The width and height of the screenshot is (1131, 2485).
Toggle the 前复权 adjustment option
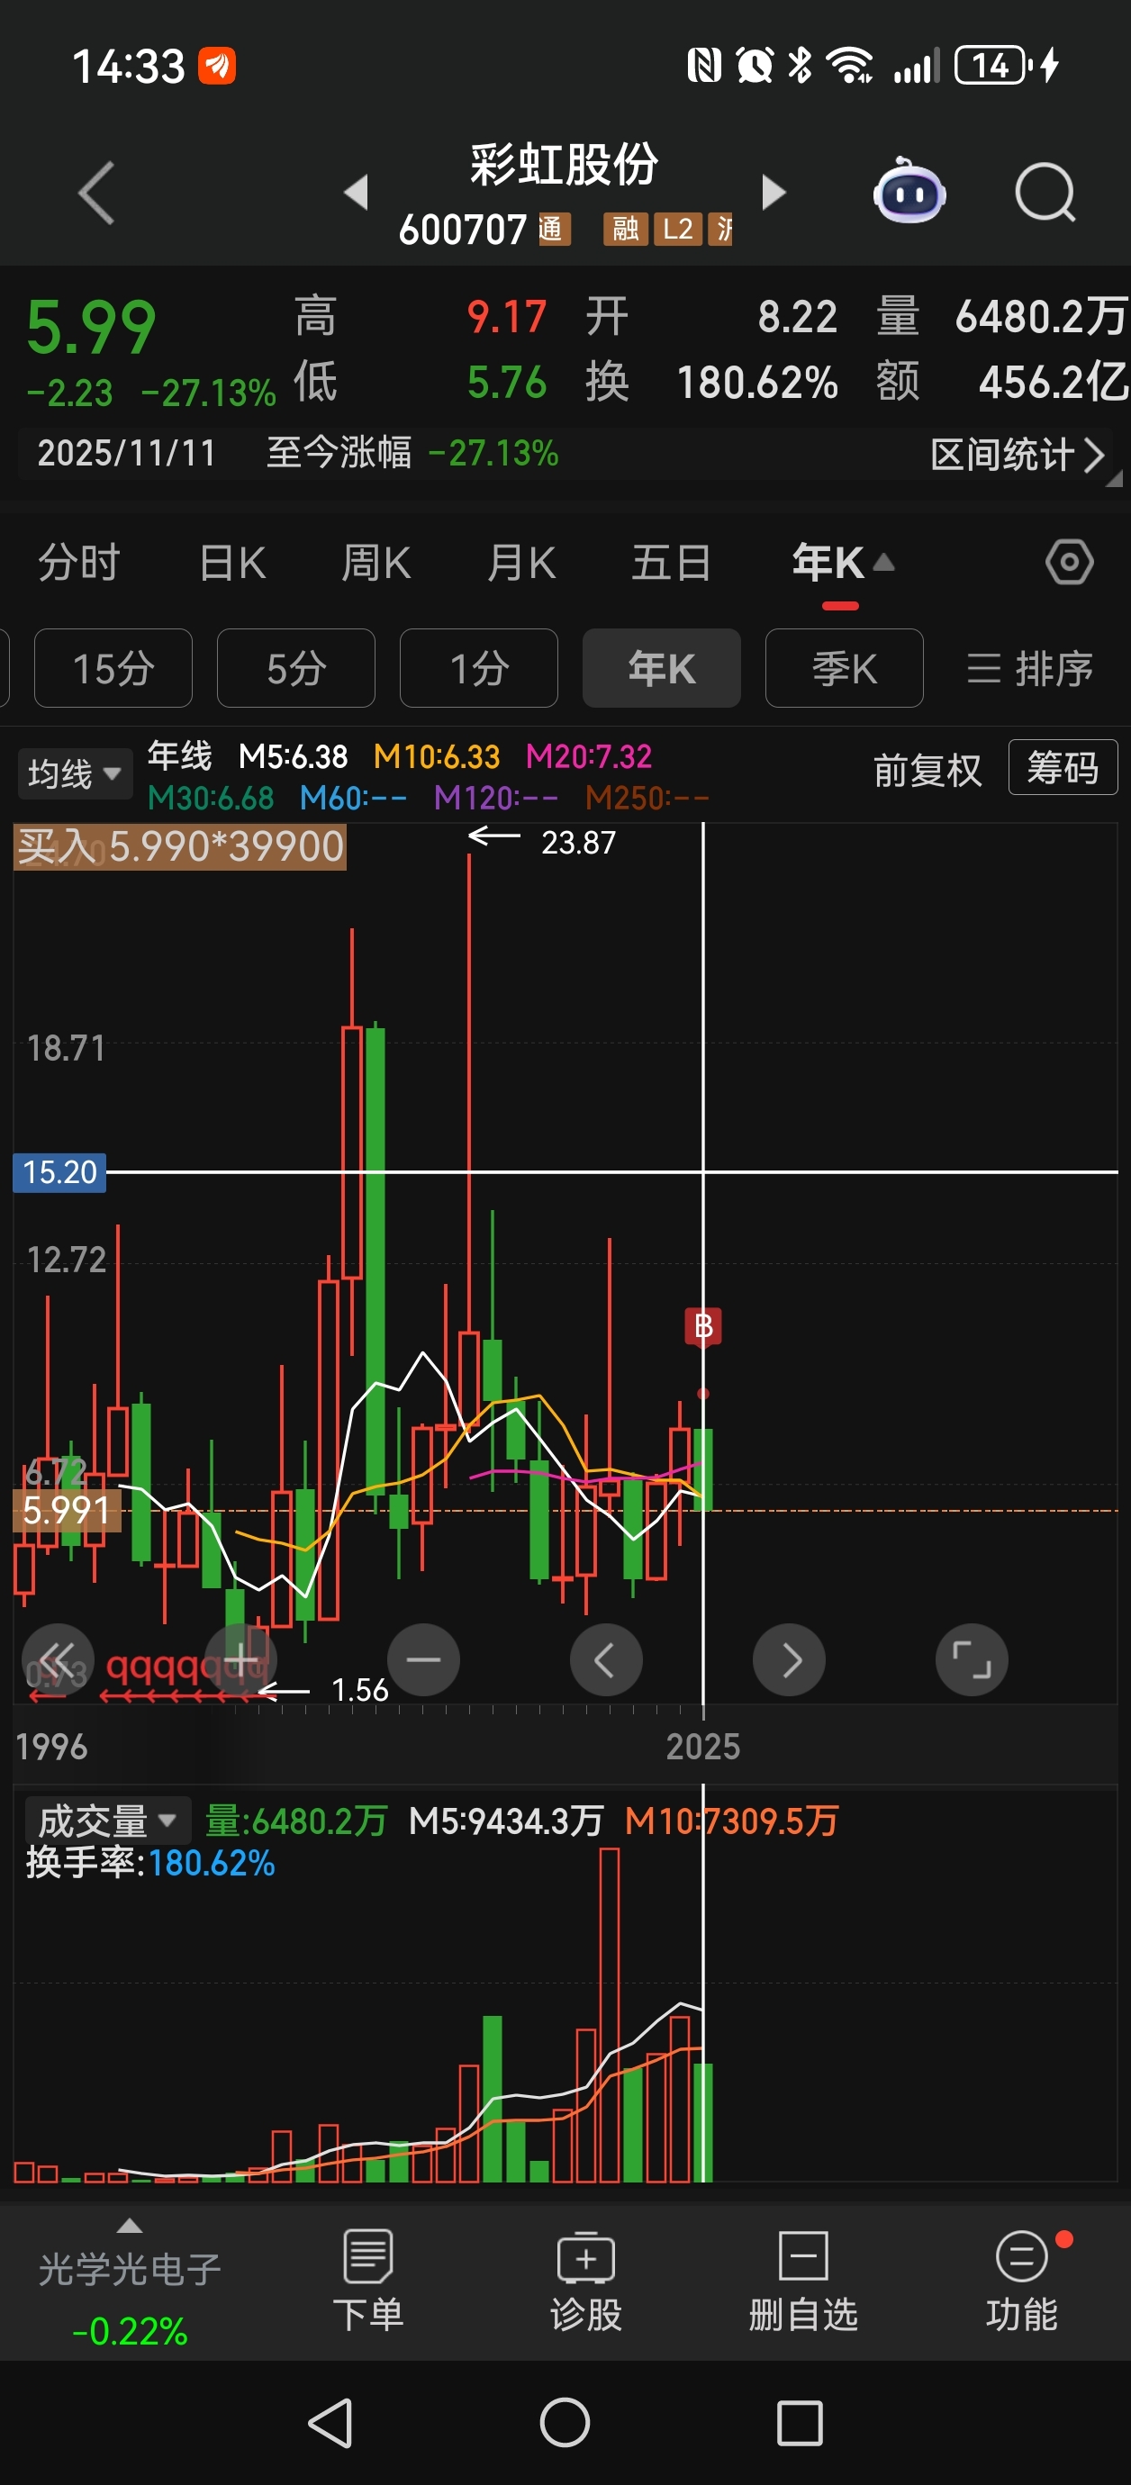click(x=927, y=770)
